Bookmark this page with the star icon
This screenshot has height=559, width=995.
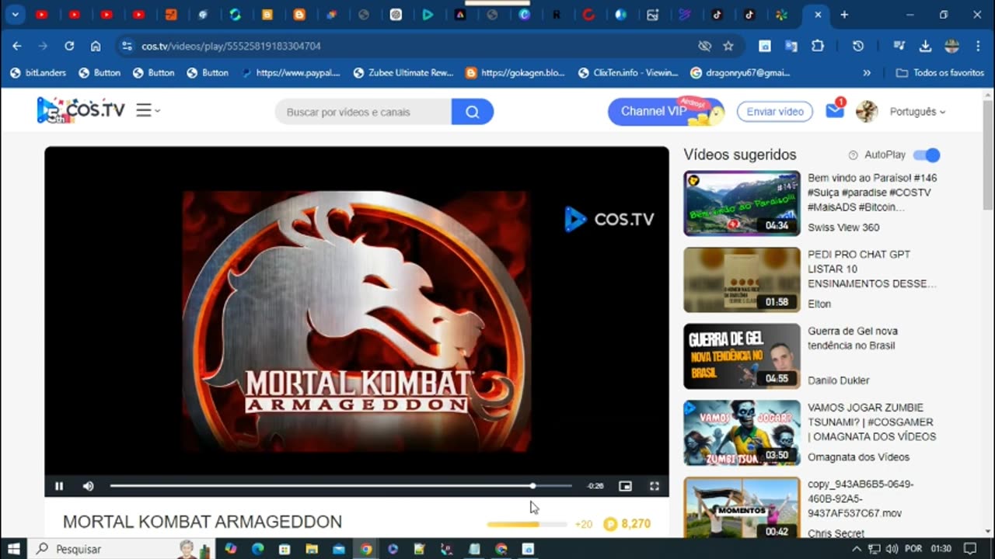pyautogui.click(x=728, y=46)
